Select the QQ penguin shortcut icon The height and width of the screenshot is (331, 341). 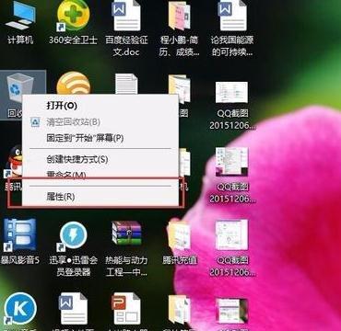tap(15, 163)
